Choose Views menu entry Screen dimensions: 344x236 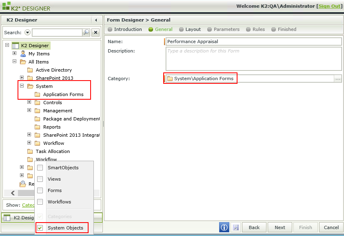coord(54,179)
